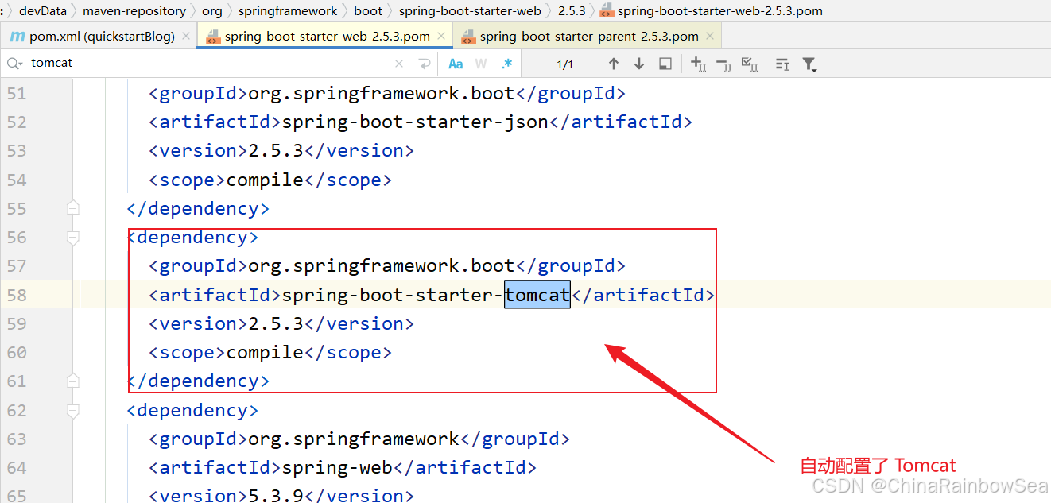Select springframework breadcrumb
The height and width of the screenshot is (503, 1051).
289,11
